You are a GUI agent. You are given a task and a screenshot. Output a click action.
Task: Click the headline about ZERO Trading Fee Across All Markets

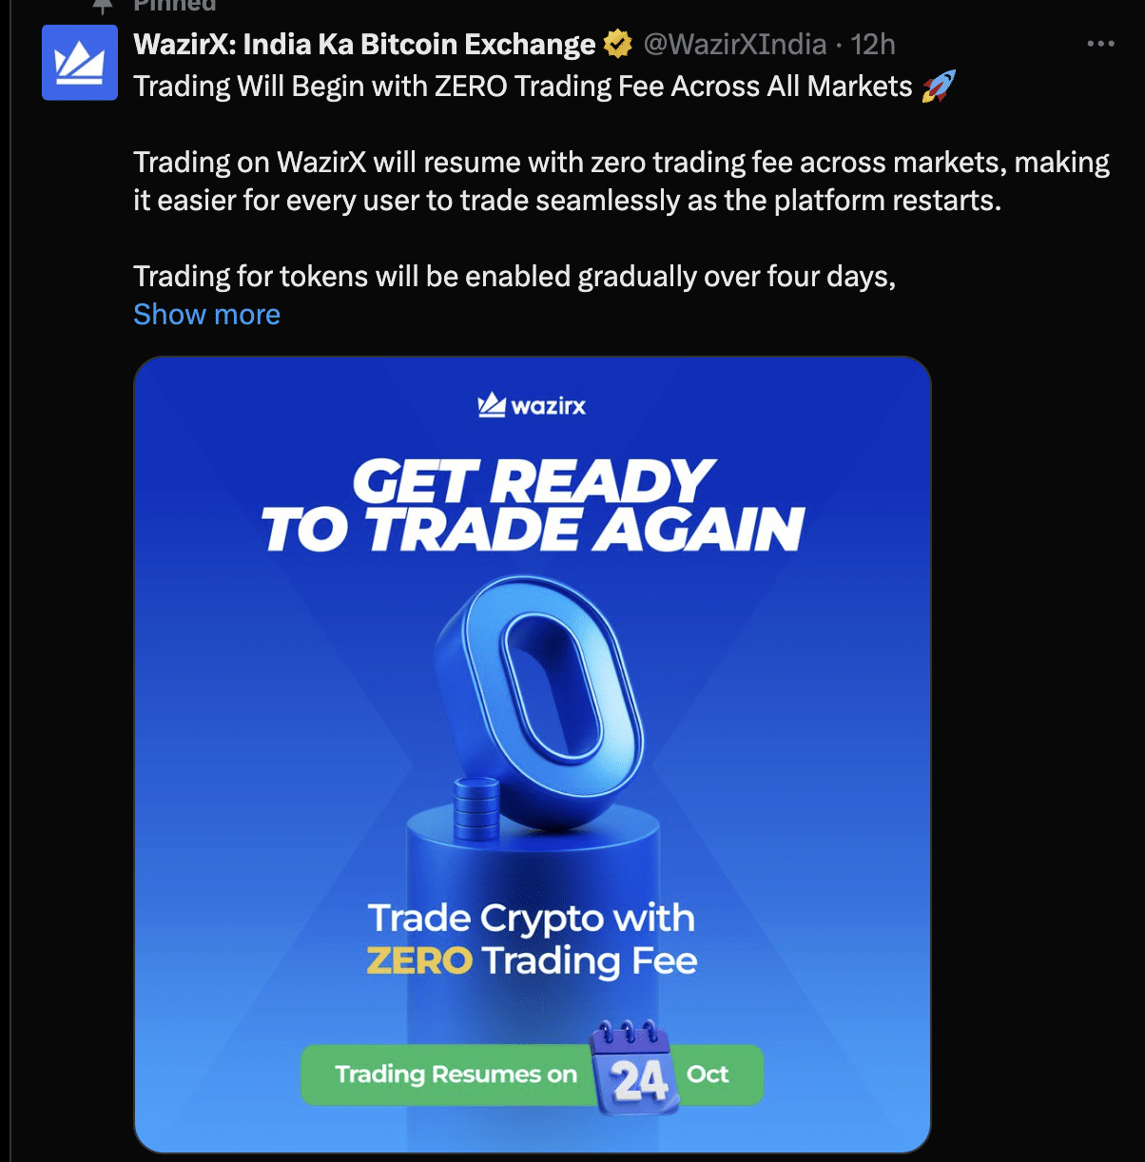(523, 87)
